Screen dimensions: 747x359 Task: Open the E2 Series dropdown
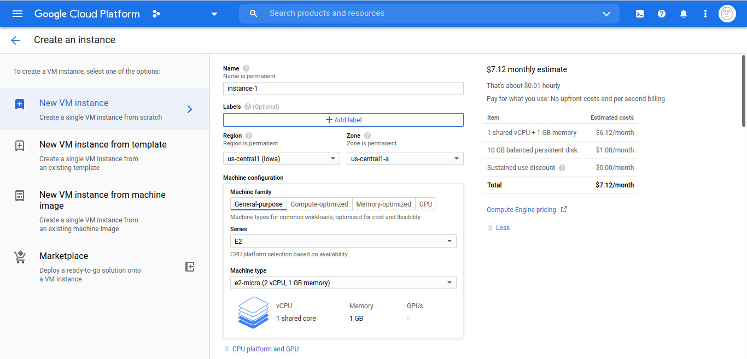343,241
